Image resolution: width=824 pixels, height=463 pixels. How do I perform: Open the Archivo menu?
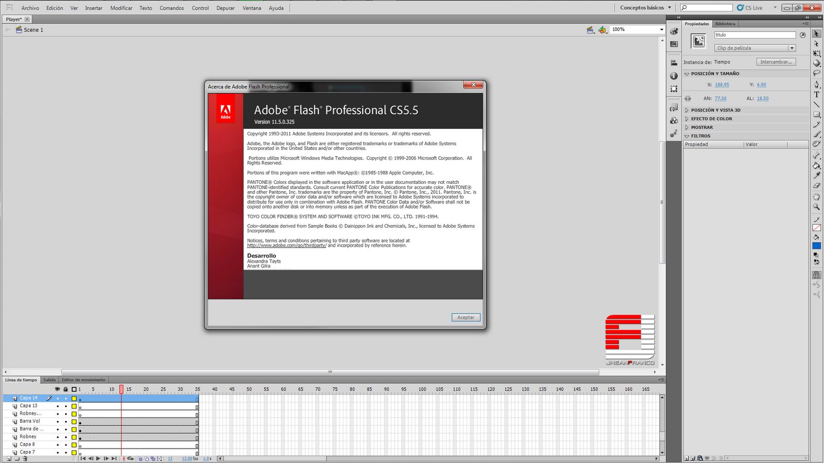30,8
